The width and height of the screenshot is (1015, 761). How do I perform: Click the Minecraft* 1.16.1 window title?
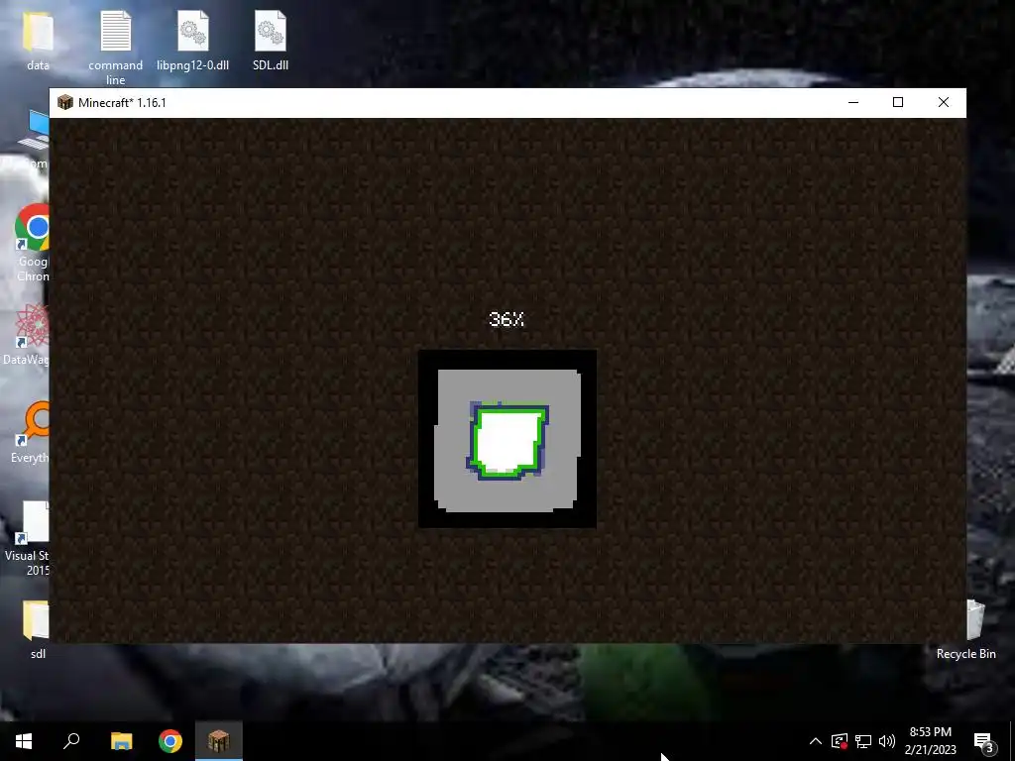(122, 103)
